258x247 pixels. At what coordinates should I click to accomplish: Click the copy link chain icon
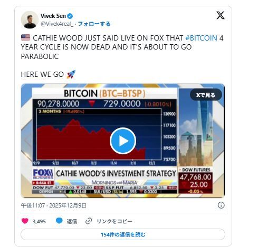89,221
